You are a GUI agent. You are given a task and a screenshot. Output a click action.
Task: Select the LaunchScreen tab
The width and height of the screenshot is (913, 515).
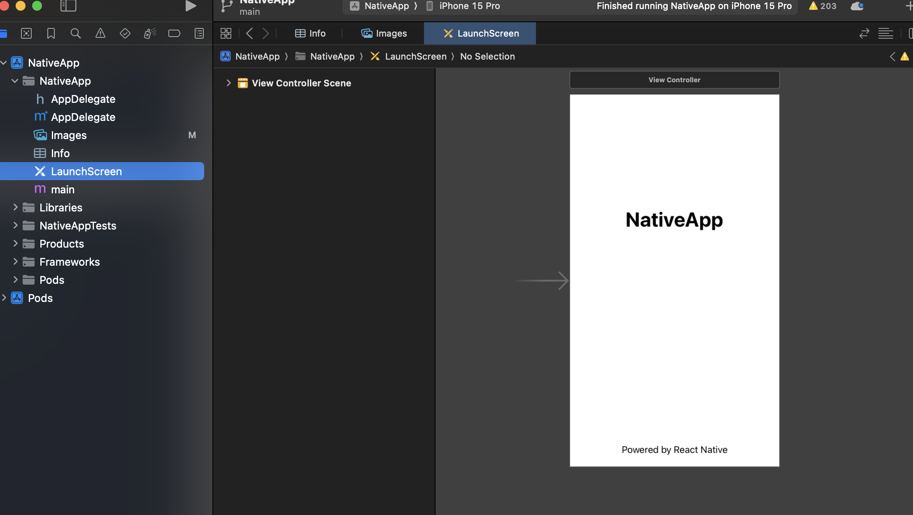pyautogui.click(x=480, y=33)
